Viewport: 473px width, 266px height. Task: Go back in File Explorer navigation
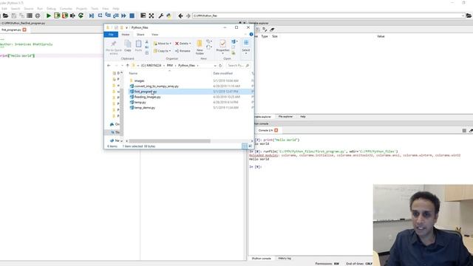pyautogui.click(x=109, y=66)
